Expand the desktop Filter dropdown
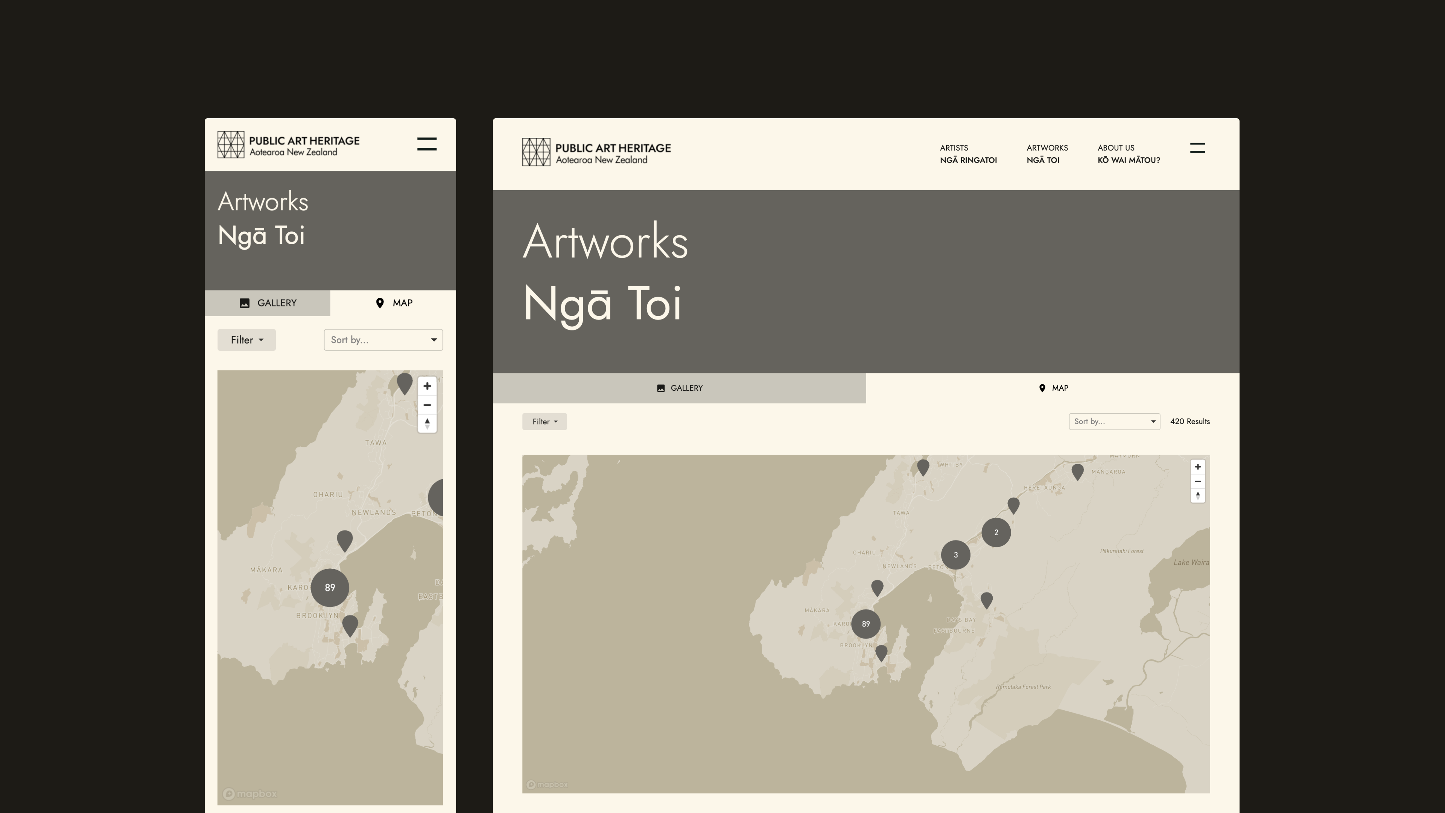 pos(544,422)
